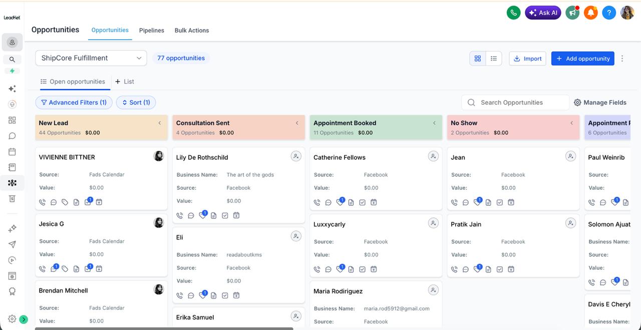Click the Add opportunity button

[583, 59]
